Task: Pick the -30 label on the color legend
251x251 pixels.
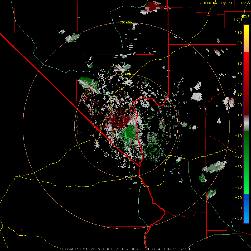Action: pos(238,156)
